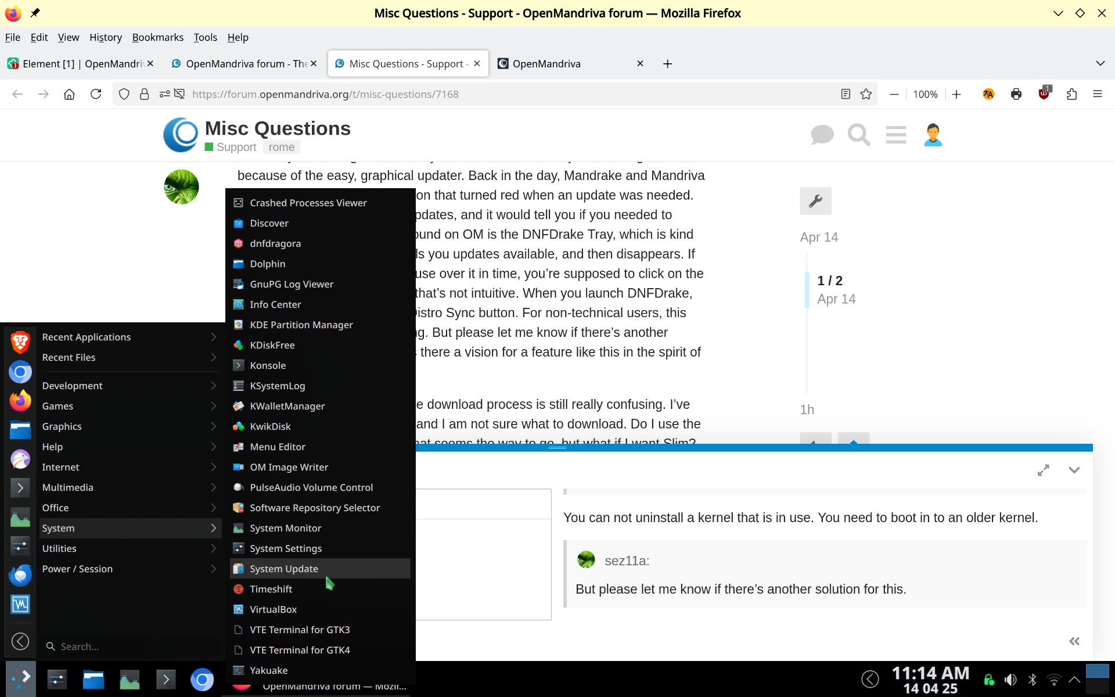
Task: Click volume icon in system tray
Action: pos(1010,680)
